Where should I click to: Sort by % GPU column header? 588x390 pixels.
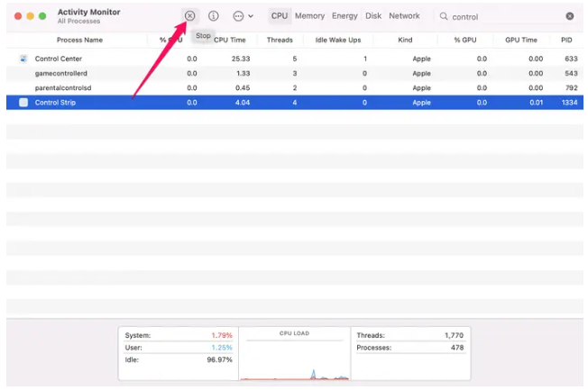point(465,40)
